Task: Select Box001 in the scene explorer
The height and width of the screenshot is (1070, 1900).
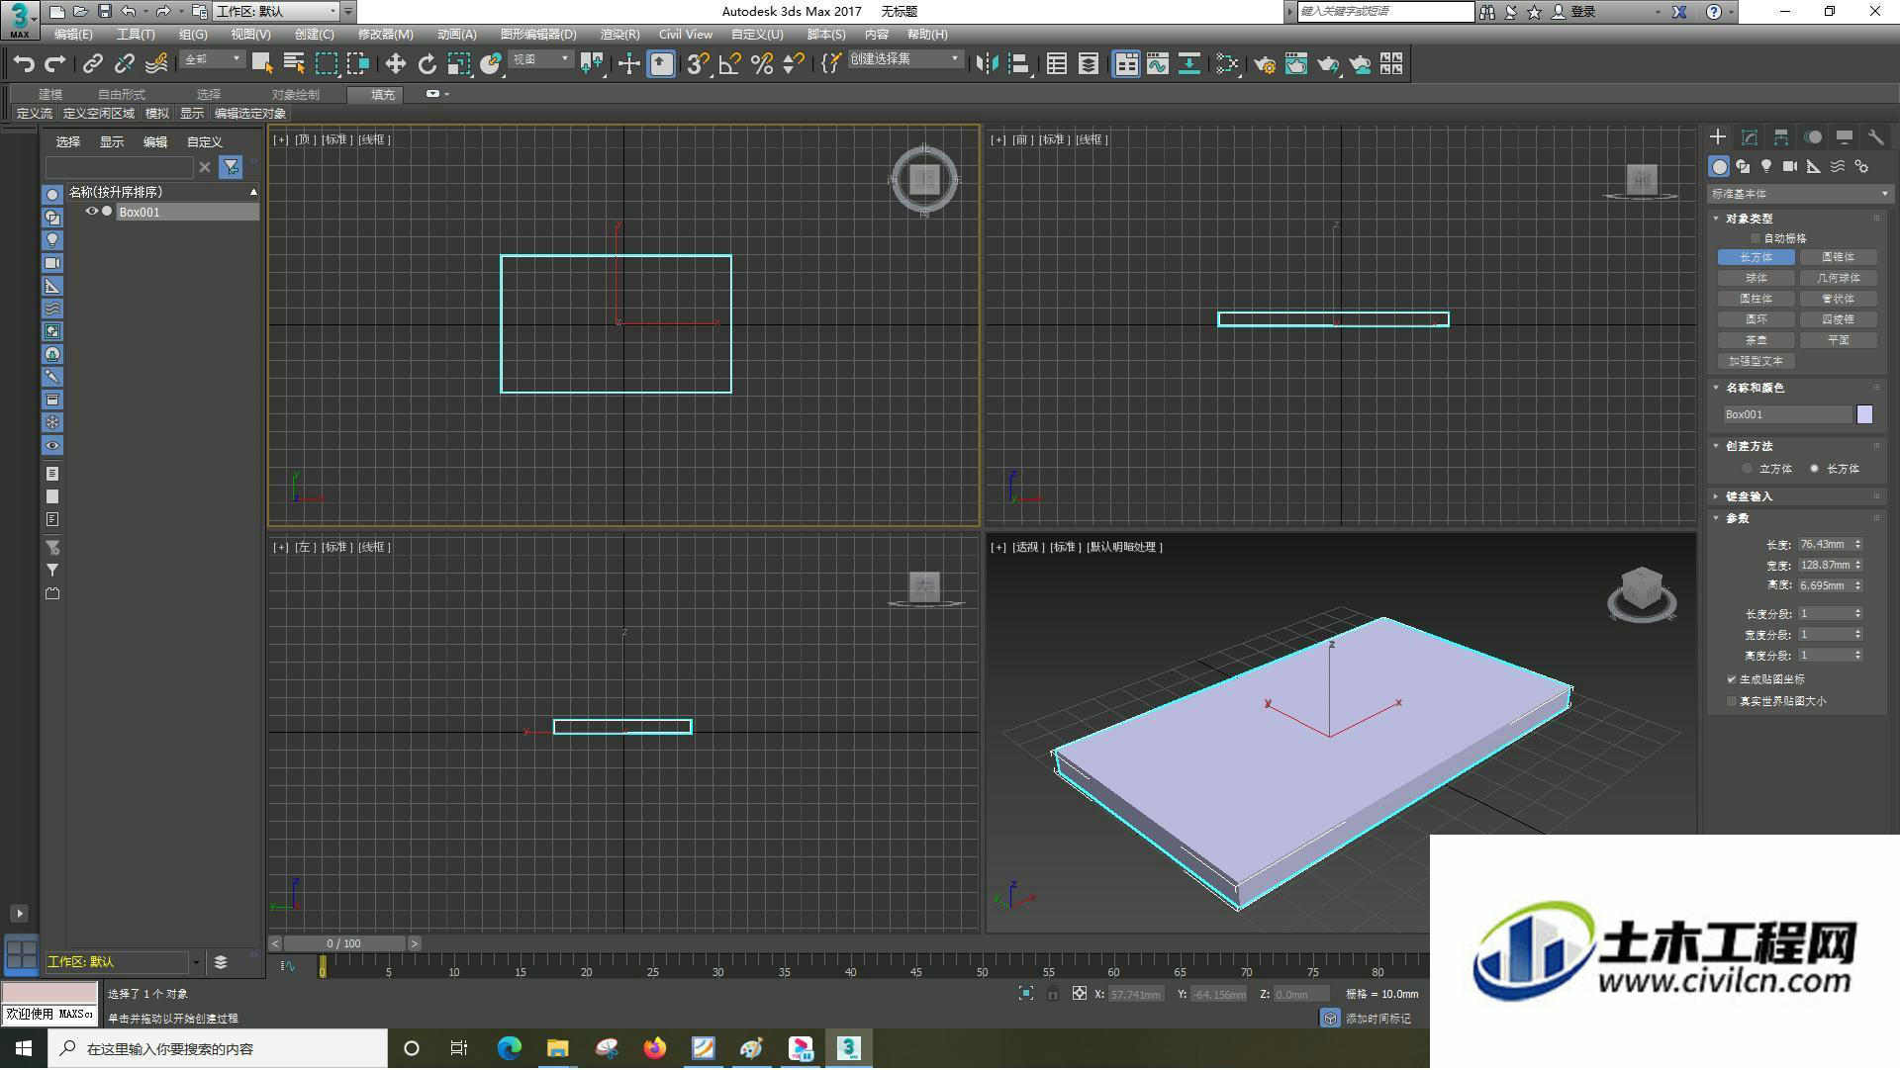Action: tap(186, 212)
